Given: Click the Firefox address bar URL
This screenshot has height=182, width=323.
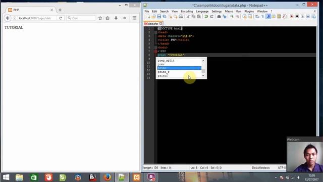Looking at the screenshot, I should 35,18.
